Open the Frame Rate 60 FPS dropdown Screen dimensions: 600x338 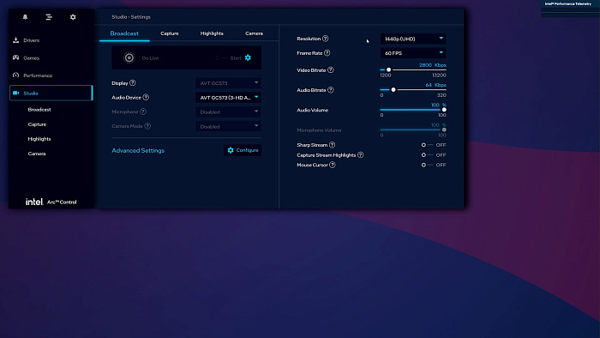[x=413, y=53]
